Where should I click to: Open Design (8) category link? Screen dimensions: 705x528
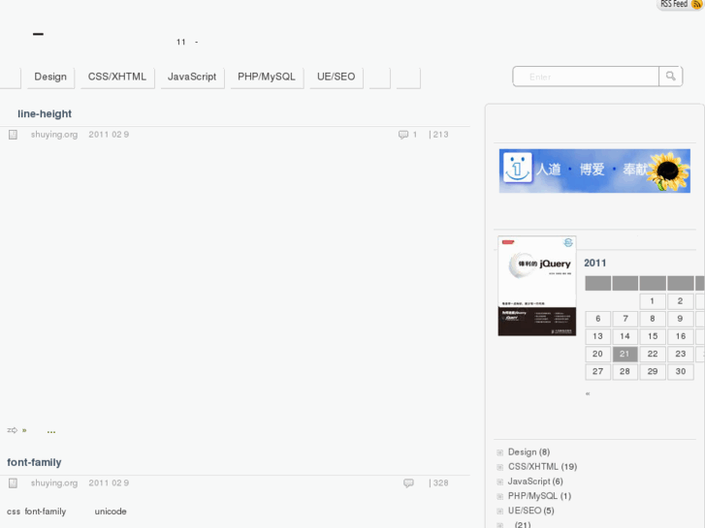click(529, 452)
